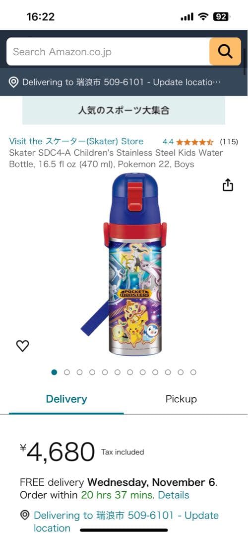
Task: Tap location pin next to bottom address
Action: 25,515
